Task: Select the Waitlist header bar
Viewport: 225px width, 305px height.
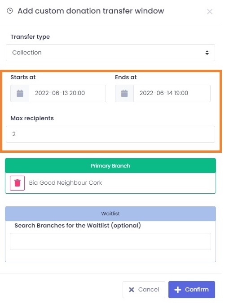Action: (110, 214)
